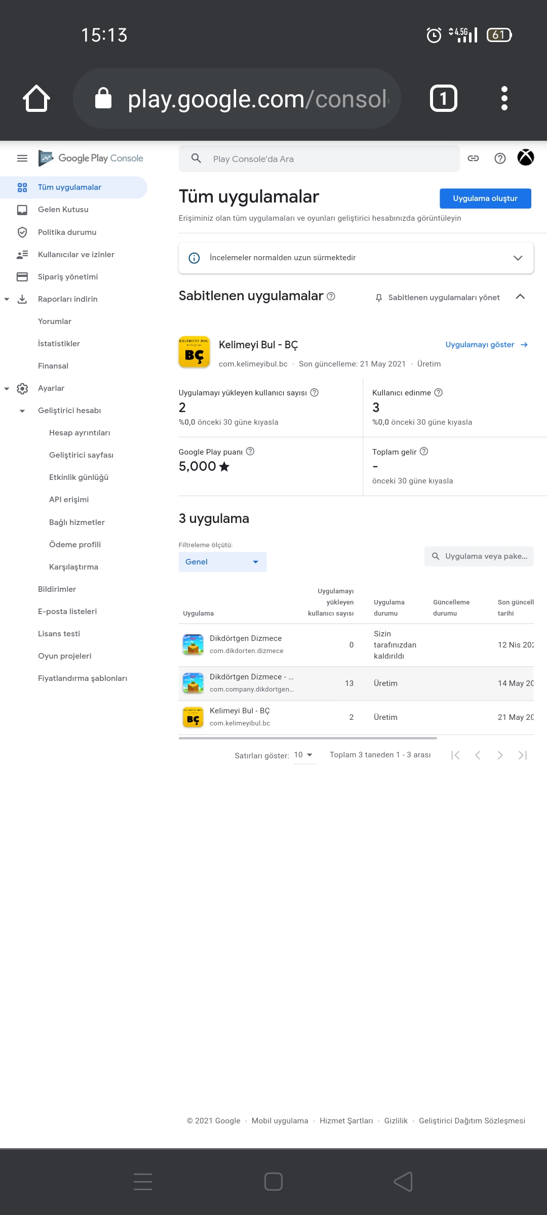Open Finansal in sidebar
The width and height of the screenshot is (547, 1215).
tap(53, 366)
